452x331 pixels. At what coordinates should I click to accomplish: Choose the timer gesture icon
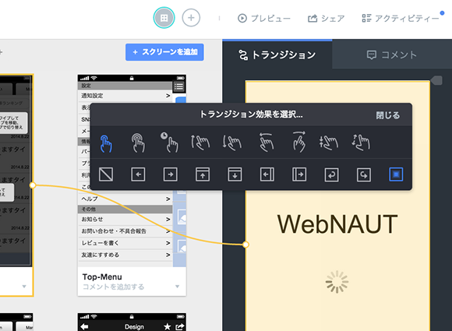pos(170,142)
